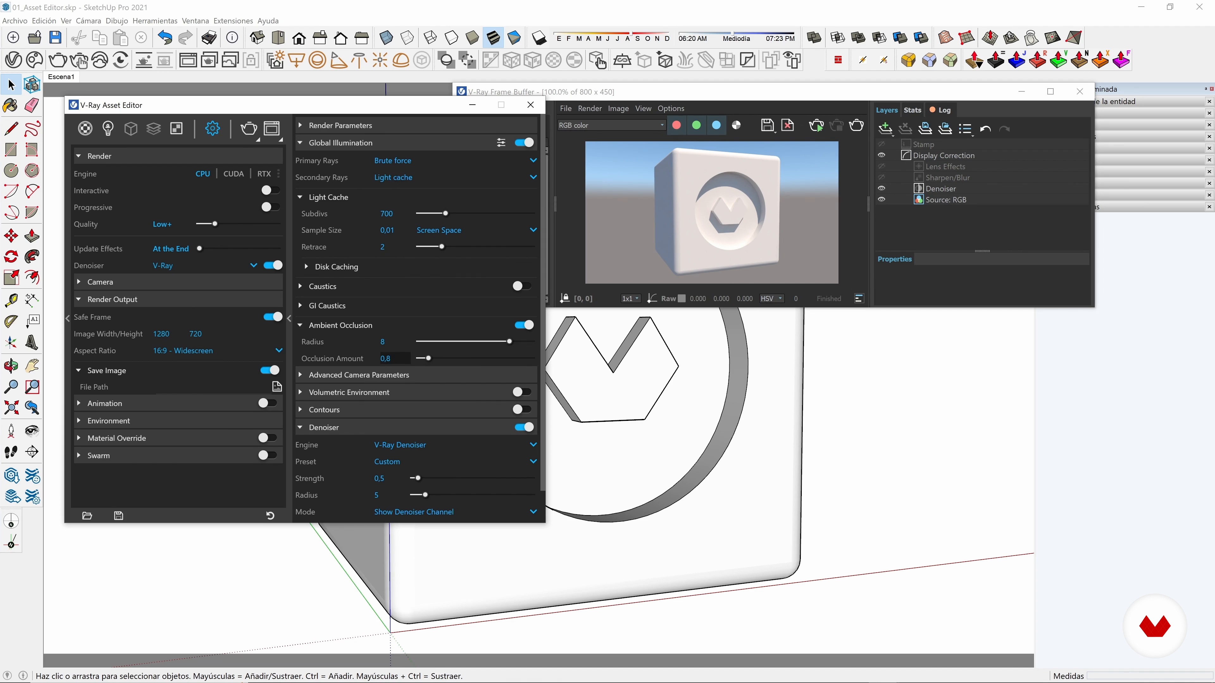Open Frame Buffer Options menu
This screenshot has width=1215, height=683.
click(x=671, y=108)
